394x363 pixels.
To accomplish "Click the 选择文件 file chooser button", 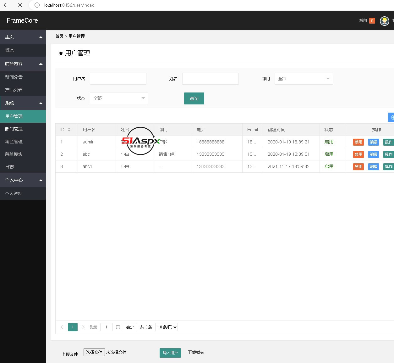I will [x=94, y=352].
